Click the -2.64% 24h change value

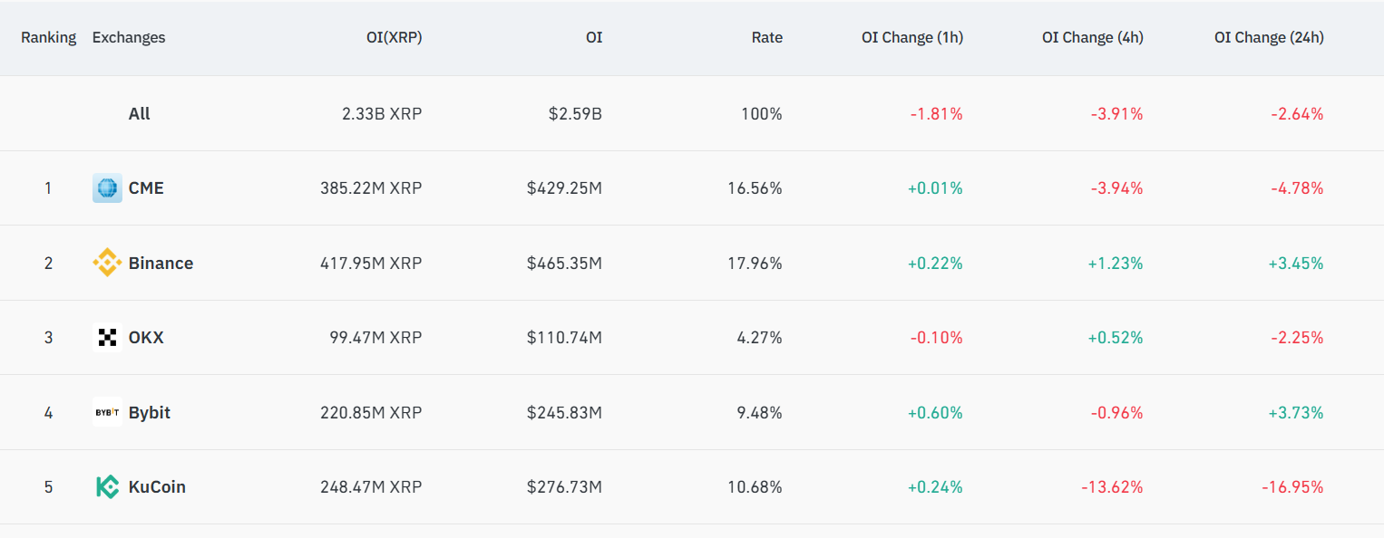(1297, 114)
